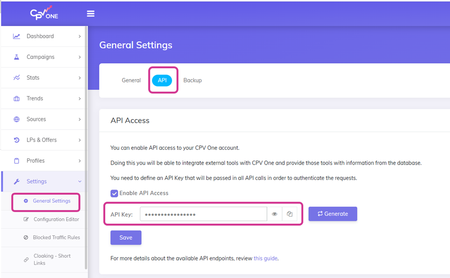Click the Campaigns flask icon
The image size is (450, 278).
(18, 57)
